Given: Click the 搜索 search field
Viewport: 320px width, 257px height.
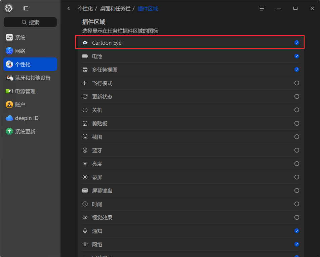Looking at the screenshot, I should pos(30,22).
